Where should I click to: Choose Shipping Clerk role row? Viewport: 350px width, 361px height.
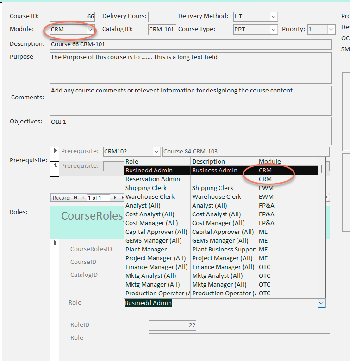click(x=221, y=188)
